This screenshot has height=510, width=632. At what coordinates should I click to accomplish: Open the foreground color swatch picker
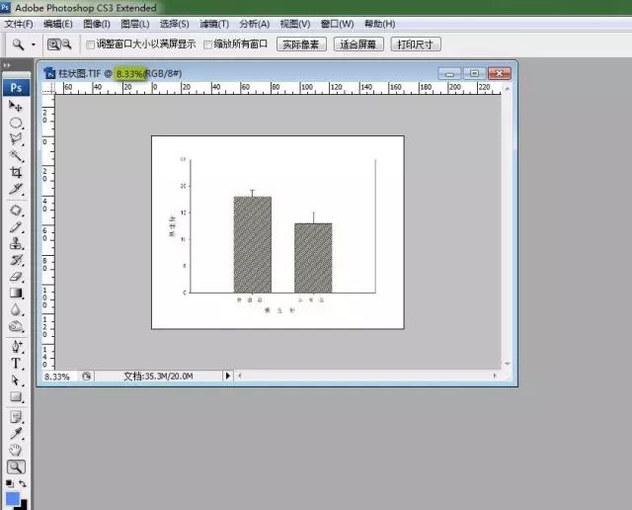pos(13,499)
